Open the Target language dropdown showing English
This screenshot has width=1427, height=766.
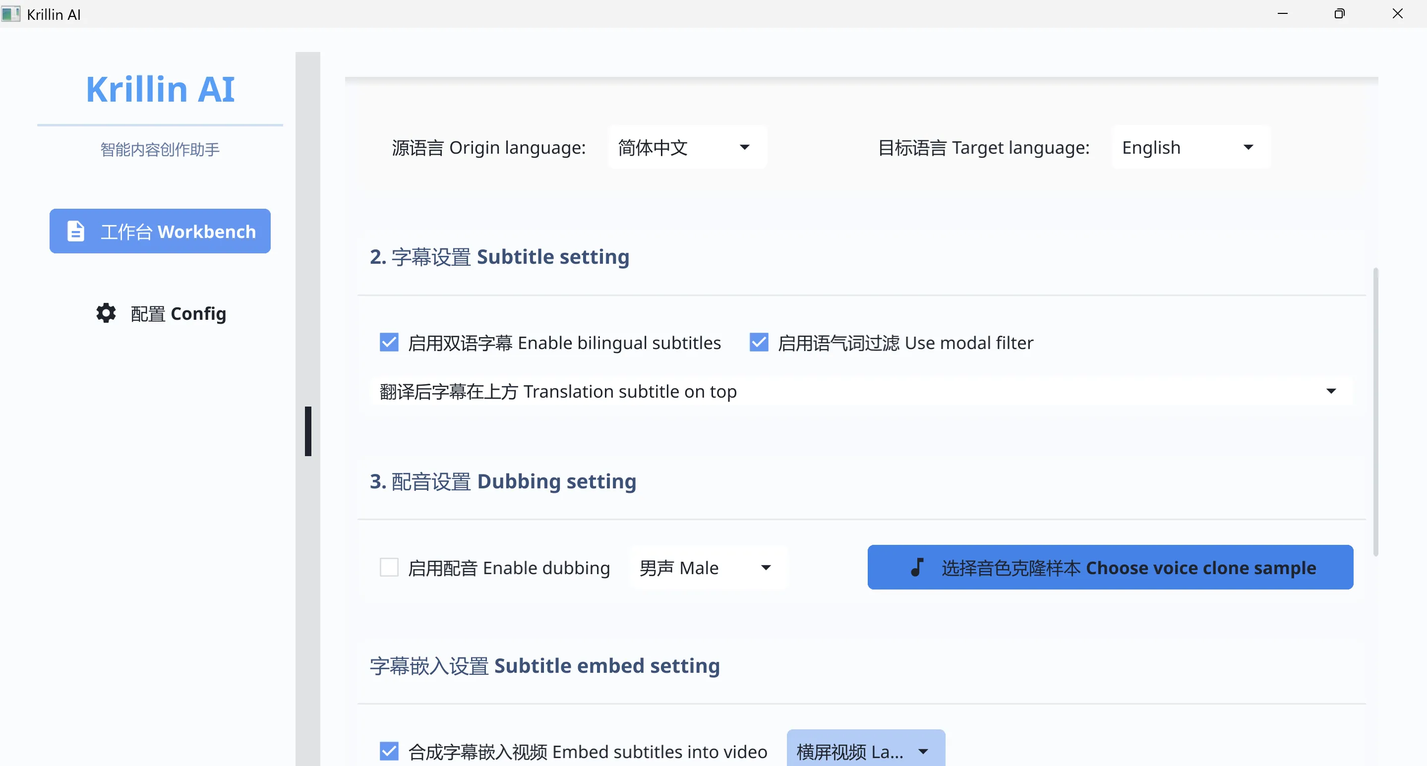pos(1190,147)
